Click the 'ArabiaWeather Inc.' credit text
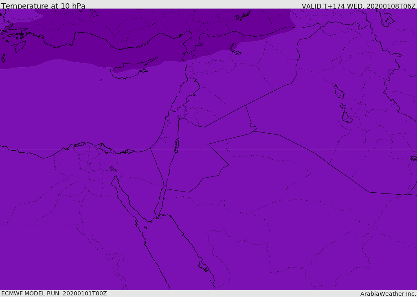 point(388,294)
